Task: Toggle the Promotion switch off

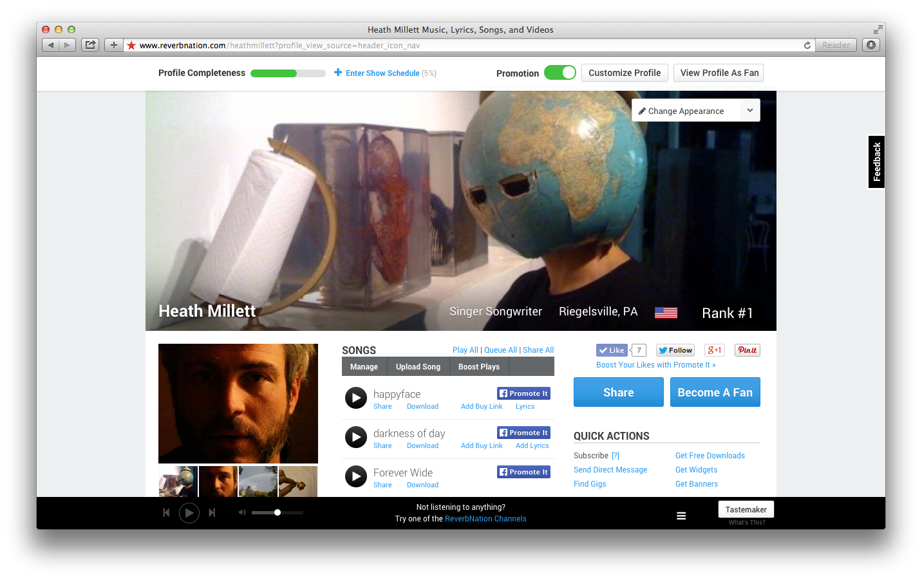Action: point(560,73)
